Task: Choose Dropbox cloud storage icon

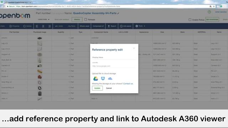Action: point(103,79)
